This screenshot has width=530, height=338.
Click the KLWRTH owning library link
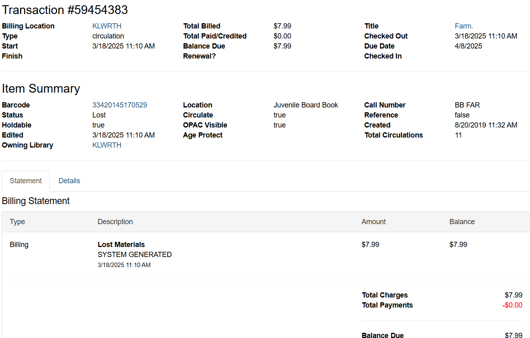pyautogui.click(x=106, y=145)
